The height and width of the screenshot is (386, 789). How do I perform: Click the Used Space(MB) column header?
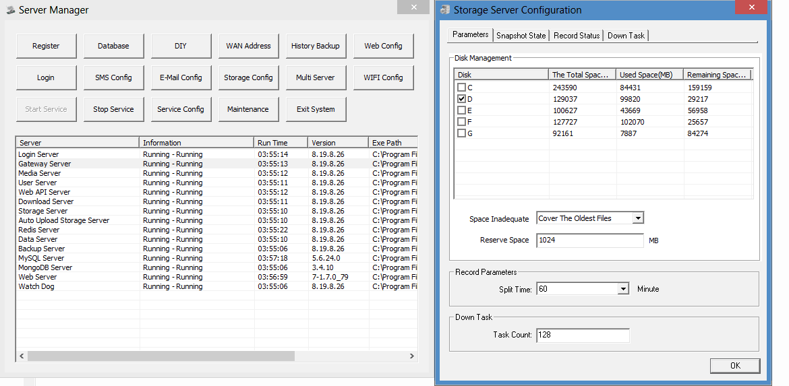click(649, 74)
